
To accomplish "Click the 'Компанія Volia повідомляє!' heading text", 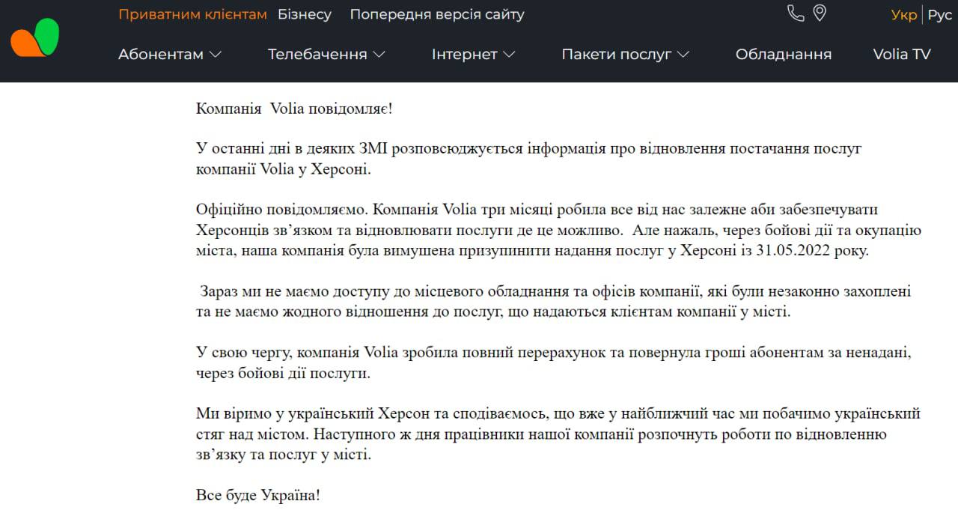I will click(x=294, y=109).
